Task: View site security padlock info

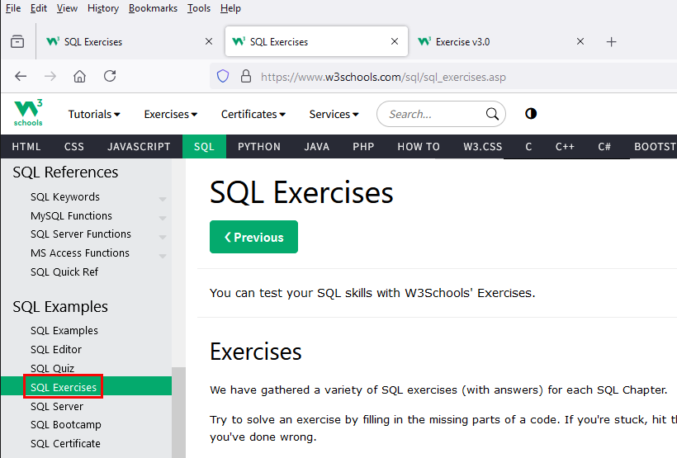Action: (245, 77)
